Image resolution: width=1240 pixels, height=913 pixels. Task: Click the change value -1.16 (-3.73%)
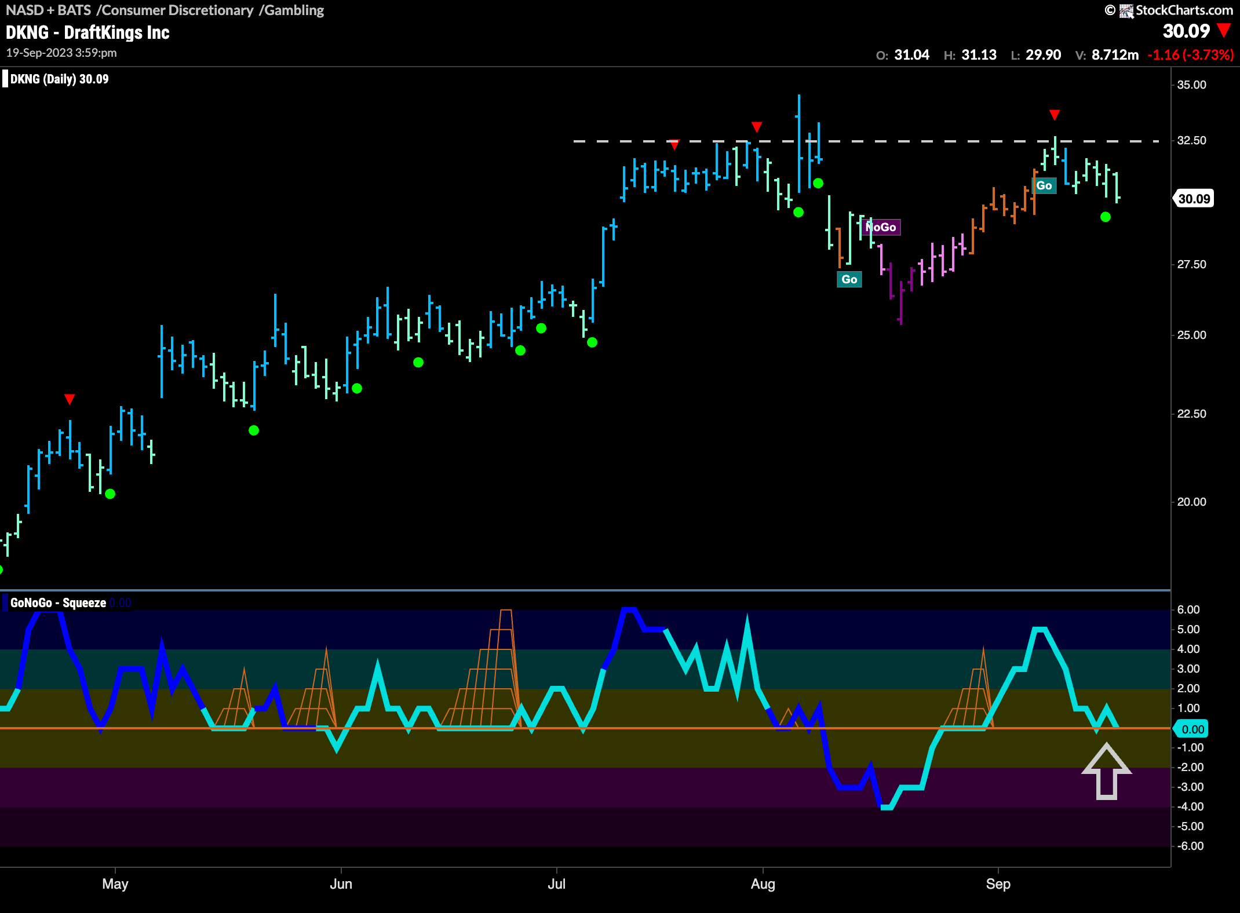(x=1190, y=55)
